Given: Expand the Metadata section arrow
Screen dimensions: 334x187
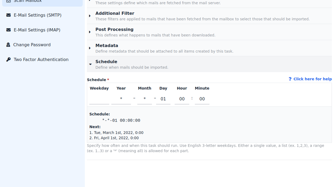Looking at the screenshot, I should [x=90, y=48].
